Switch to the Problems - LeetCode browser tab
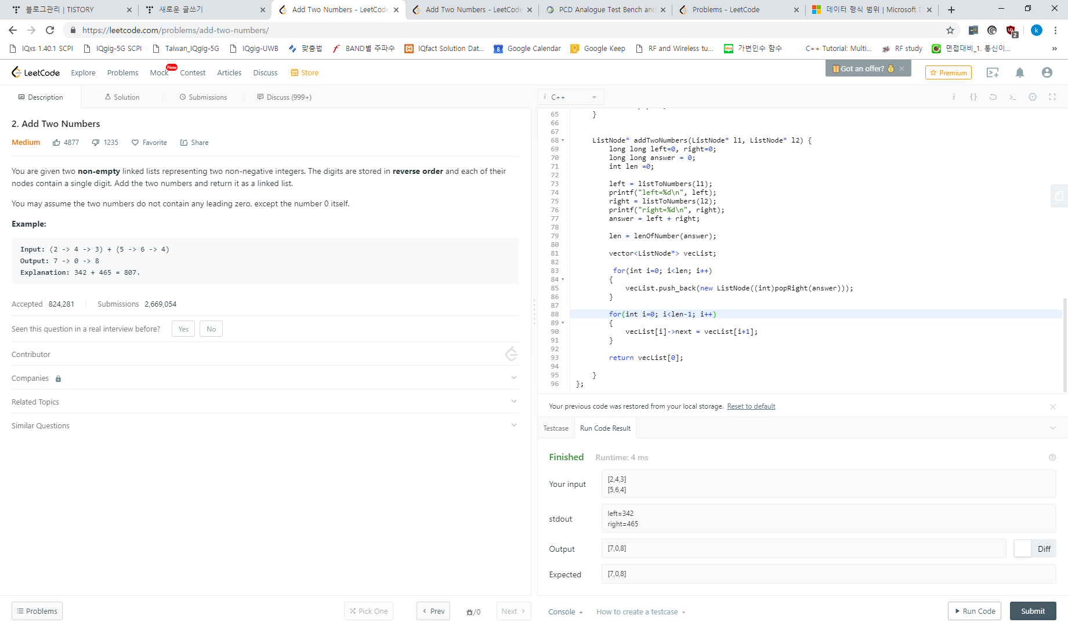Screen dimensions: 1068x626 tap(738, 10)
